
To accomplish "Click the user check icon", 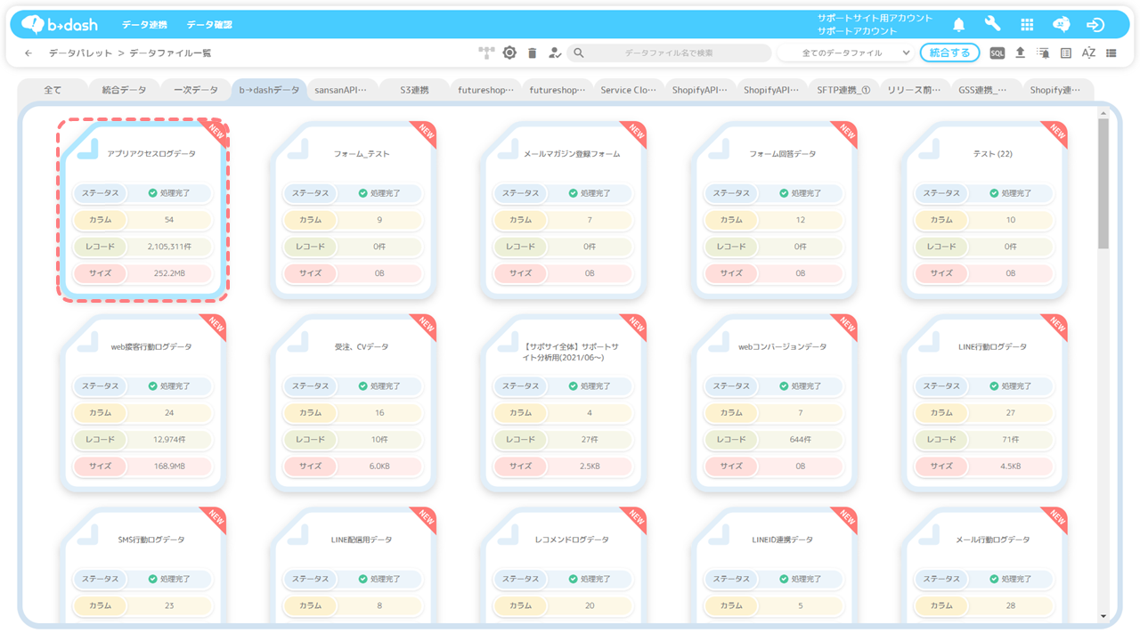I will (556, 53).
